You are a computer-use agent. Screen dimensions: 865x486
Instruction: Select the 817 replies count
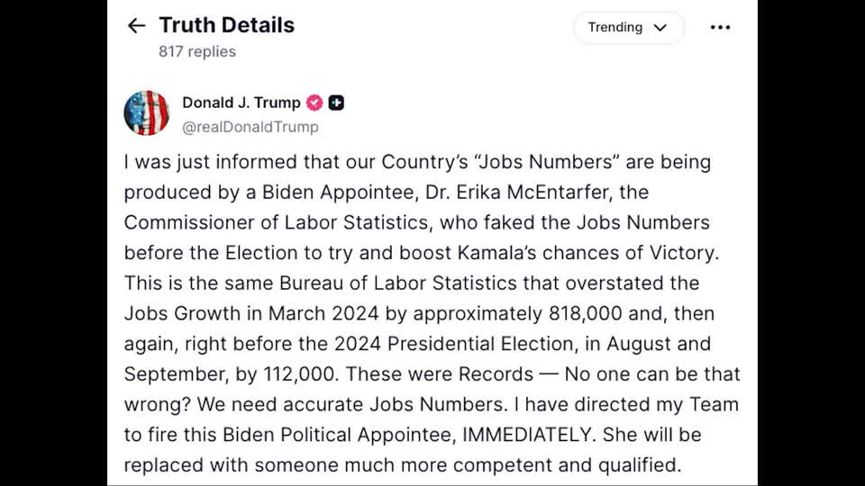(x=197, y=51)
